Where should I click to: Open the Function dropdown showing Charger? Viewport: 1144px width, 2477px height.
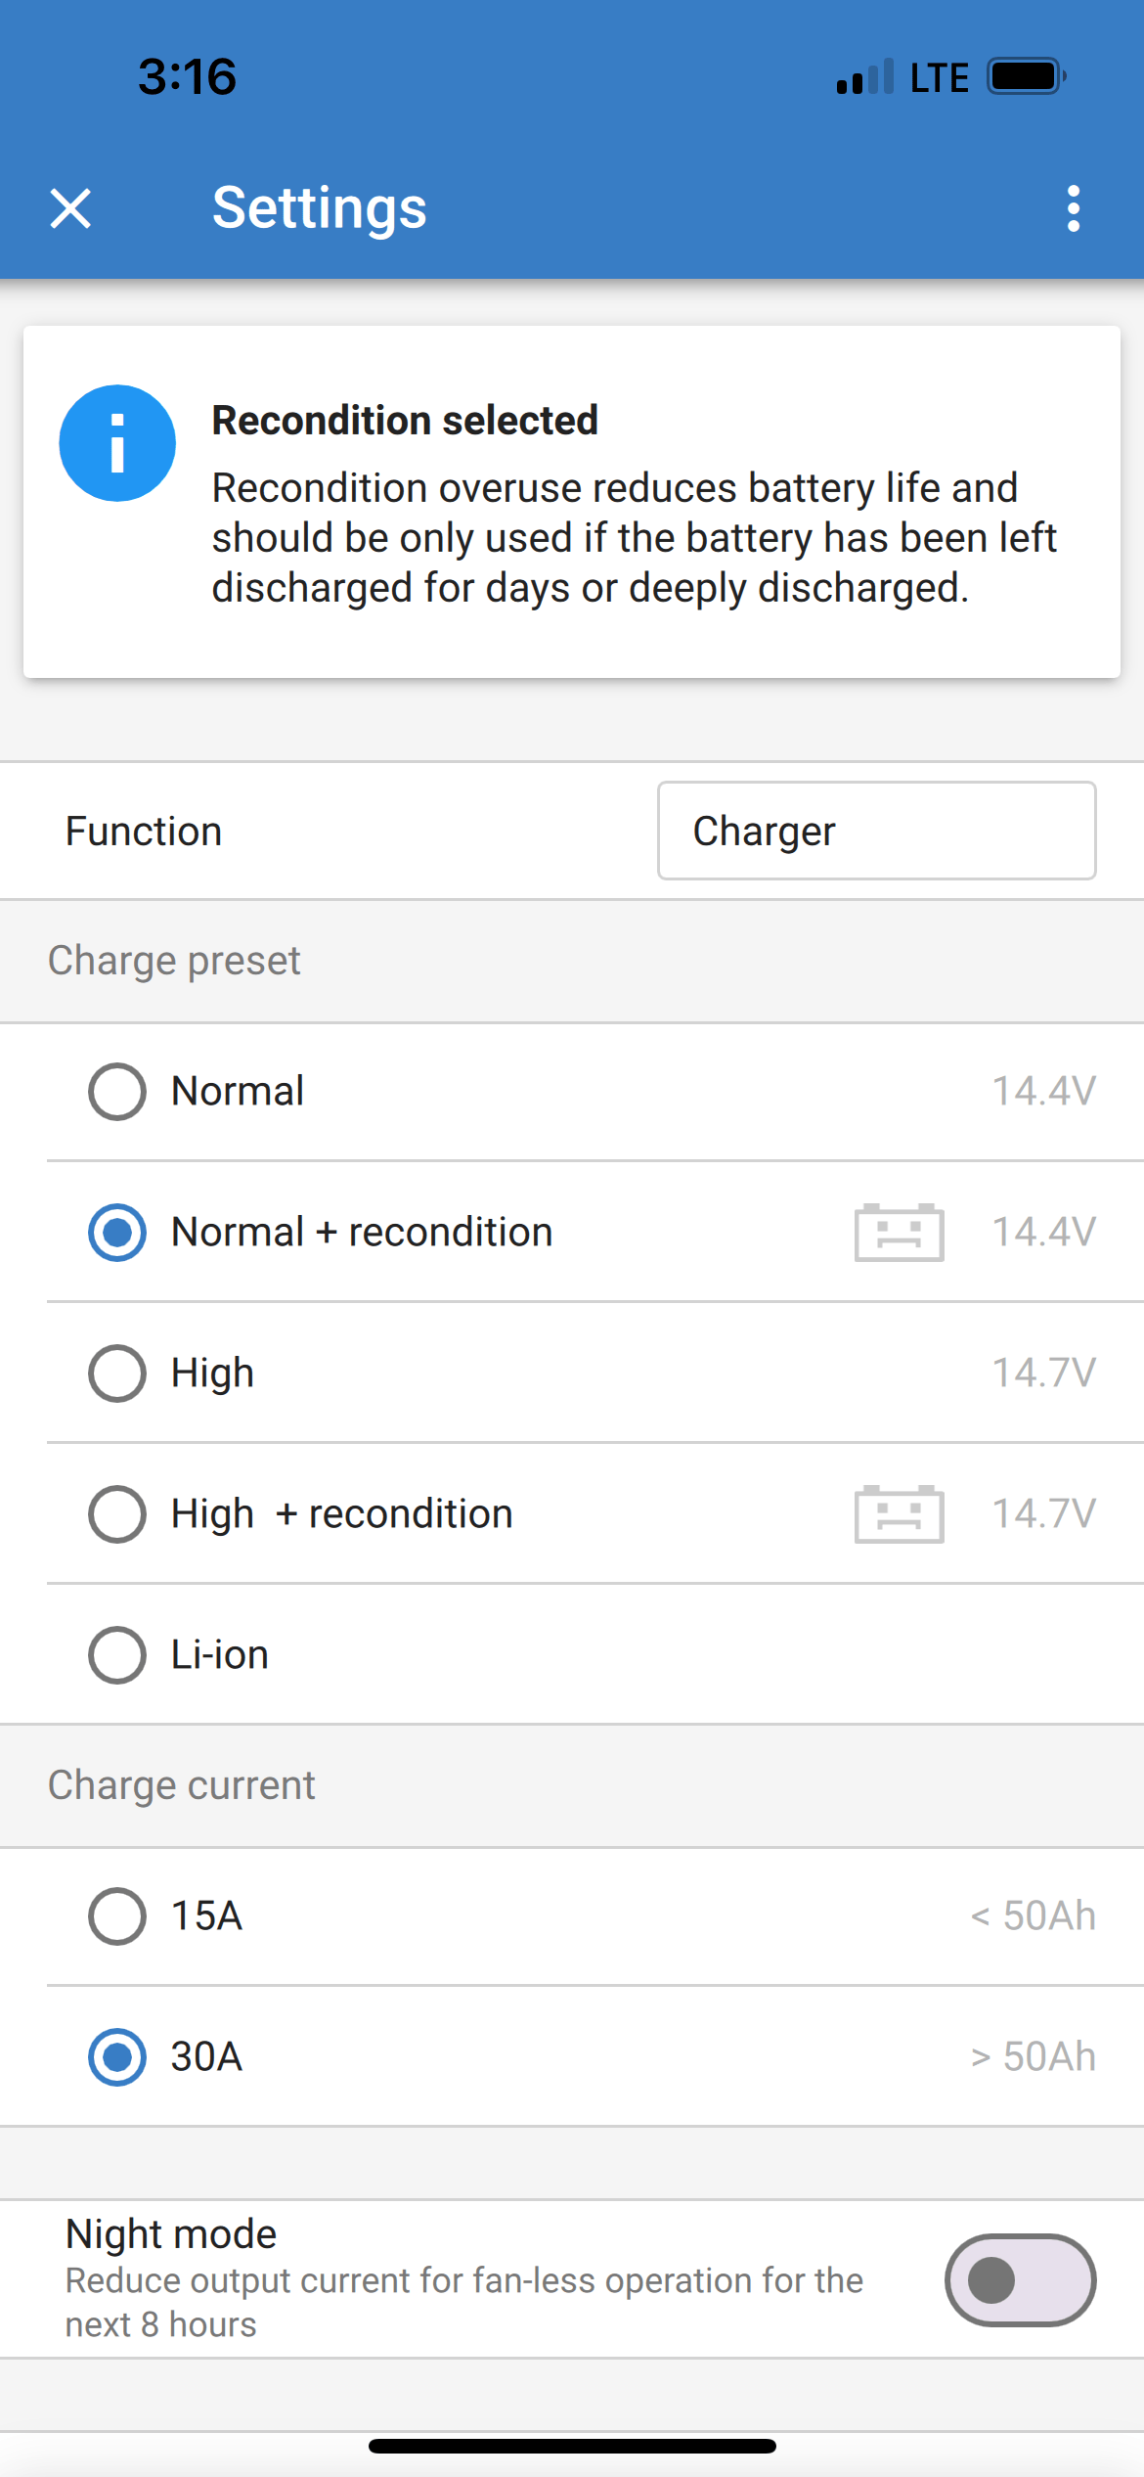(x=876, y=831)
